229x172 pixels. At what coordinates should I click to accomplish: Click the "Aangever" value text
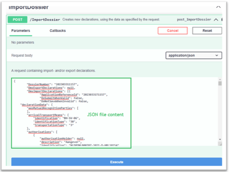(x=72, y=142)
